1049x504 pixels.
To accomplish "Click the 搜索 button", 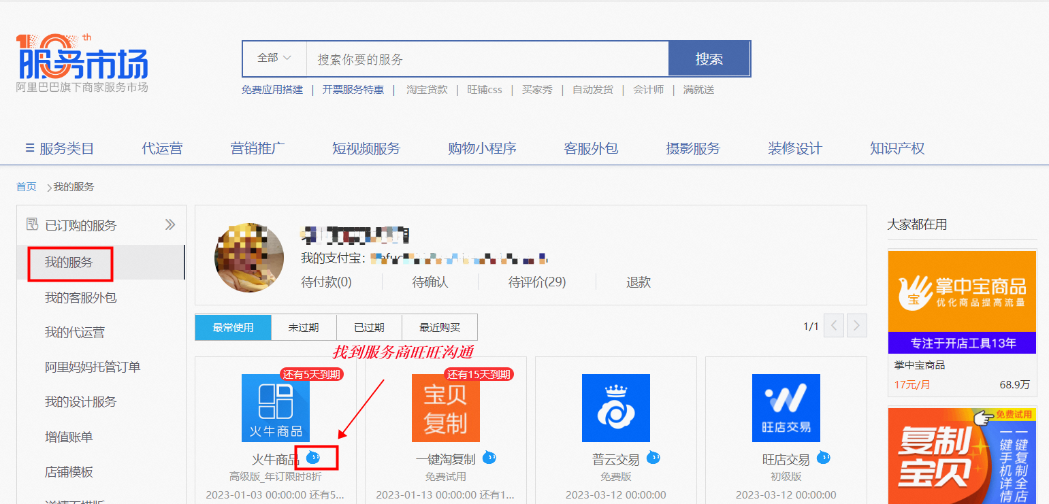I will click(x=709, y=59).
